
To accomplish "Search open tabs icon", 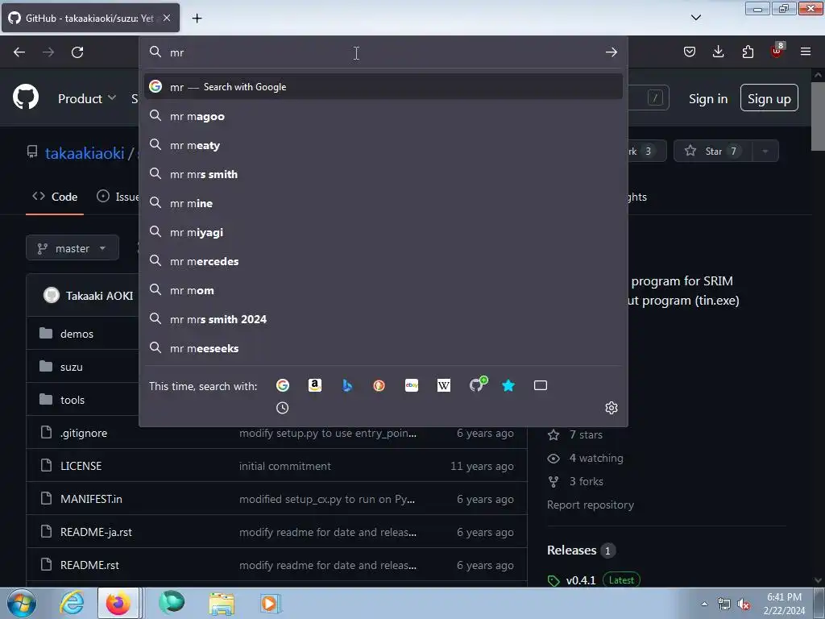I will click(541, 385).
